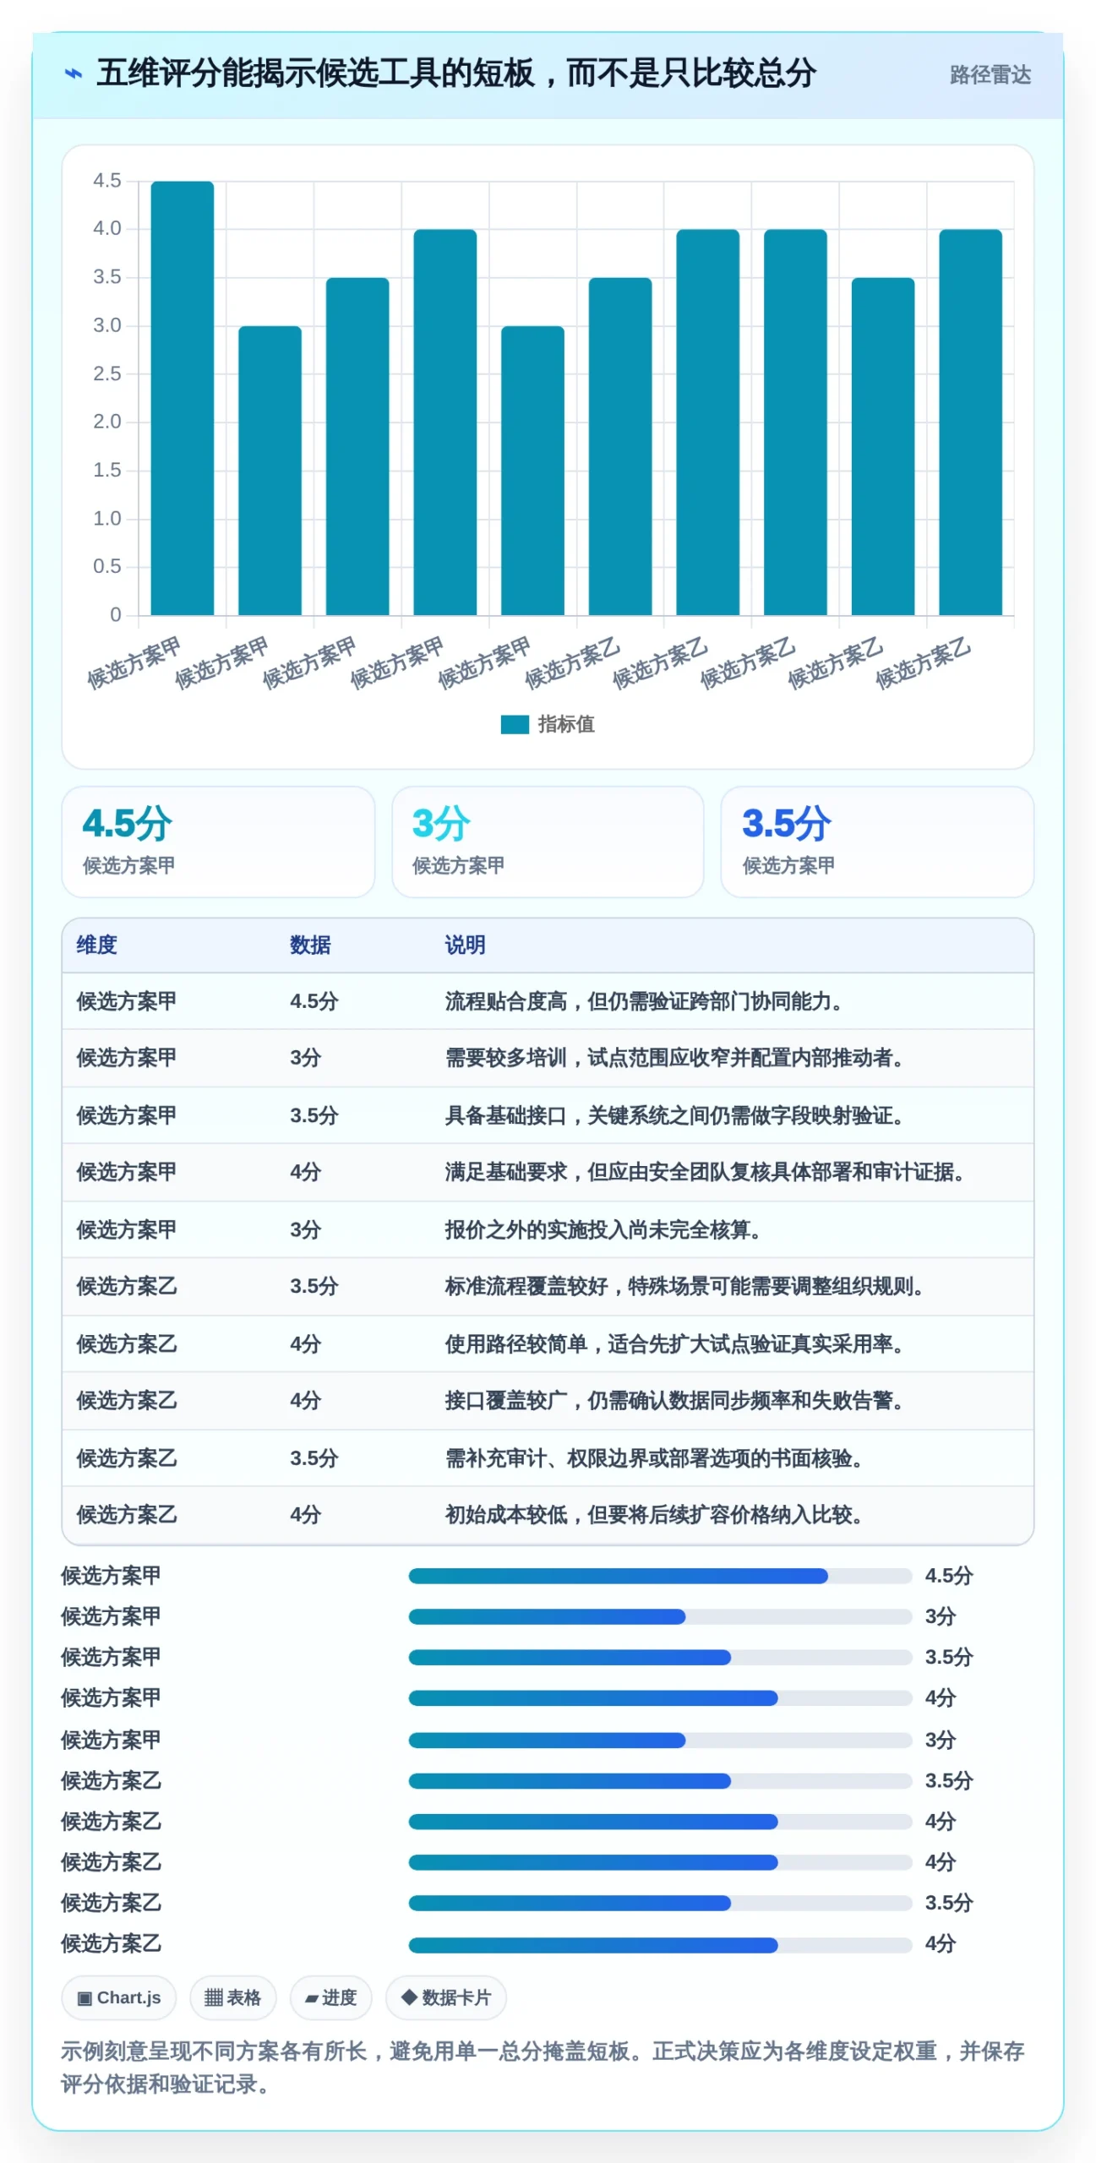The width and height of the screenshot is (1096, 2163).
Task: Click the row 具备基础接口，关键系统之间仍需做字段映射验证
Action: click(x=548, y=1115)
